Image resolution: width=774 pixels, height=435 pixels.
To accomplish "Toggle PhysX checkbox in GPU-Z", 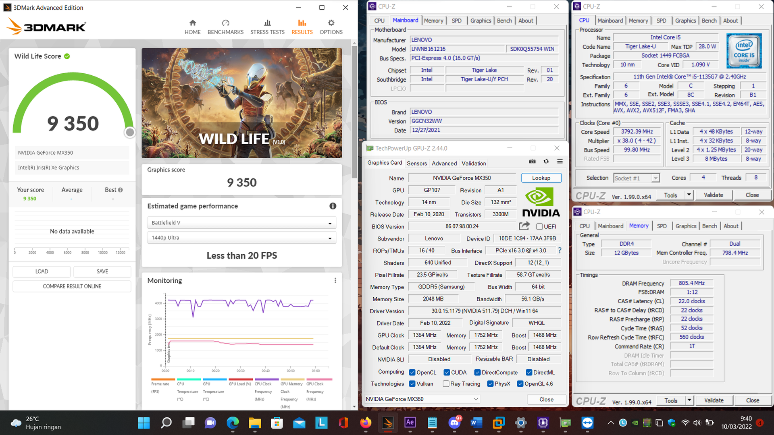I will tap(490, 384).
